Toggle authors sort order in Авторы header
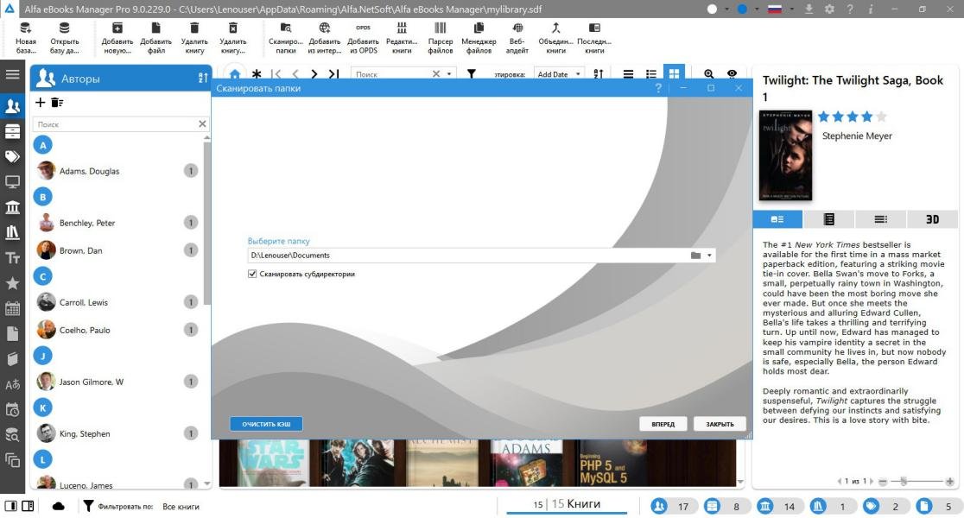Viewport: 964px width, 518px height. (203, 78)
